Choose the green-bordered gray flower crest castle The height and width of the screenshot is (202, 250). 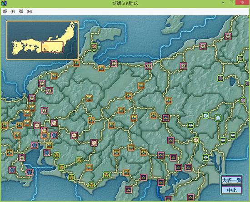(240, 59)
